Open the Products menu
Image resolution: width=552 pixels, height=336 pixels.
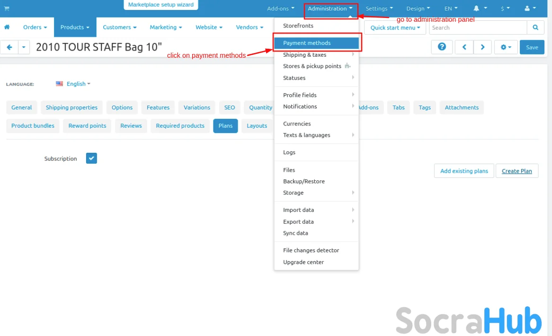click(x=75, y=27)
